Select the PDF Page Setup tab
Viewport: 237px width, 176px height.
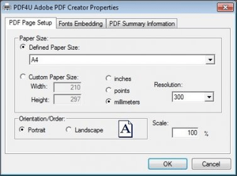tap(30, 23)
